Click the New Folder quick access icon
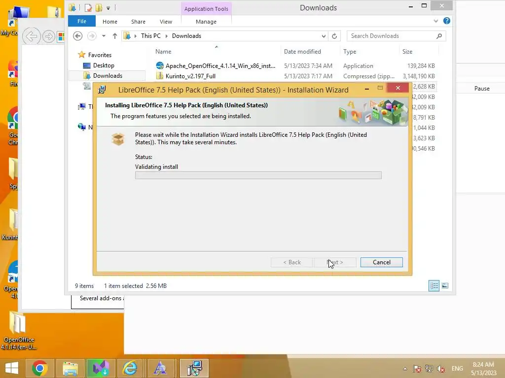The image size is (505, 378). [x=99, y=8]
